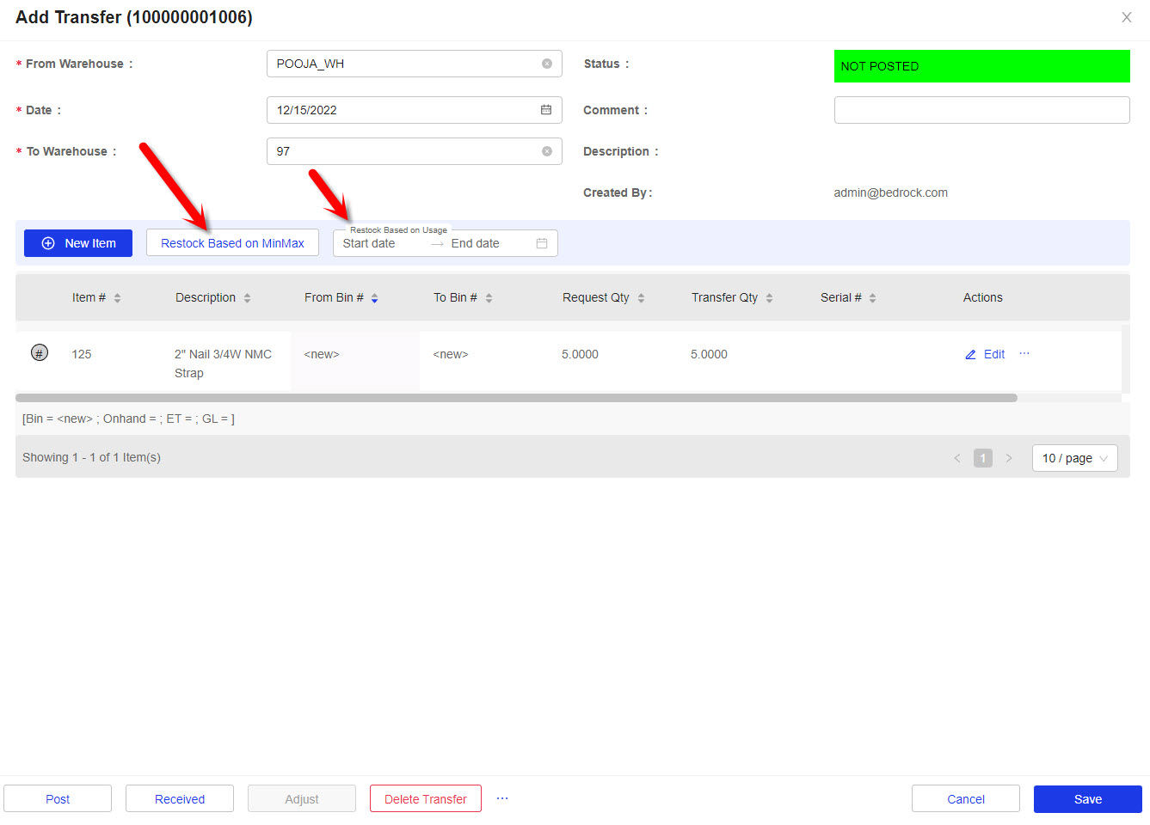The height and width of the screenshot is (825, 1150).
Task: Cancel the transfer dialog
Action: 966,798
